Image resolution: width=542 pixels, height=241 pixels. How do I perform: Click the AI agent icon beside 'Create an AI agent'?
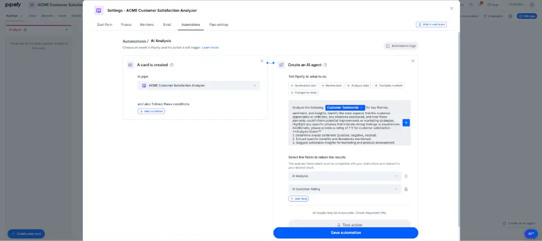(282, 65)
